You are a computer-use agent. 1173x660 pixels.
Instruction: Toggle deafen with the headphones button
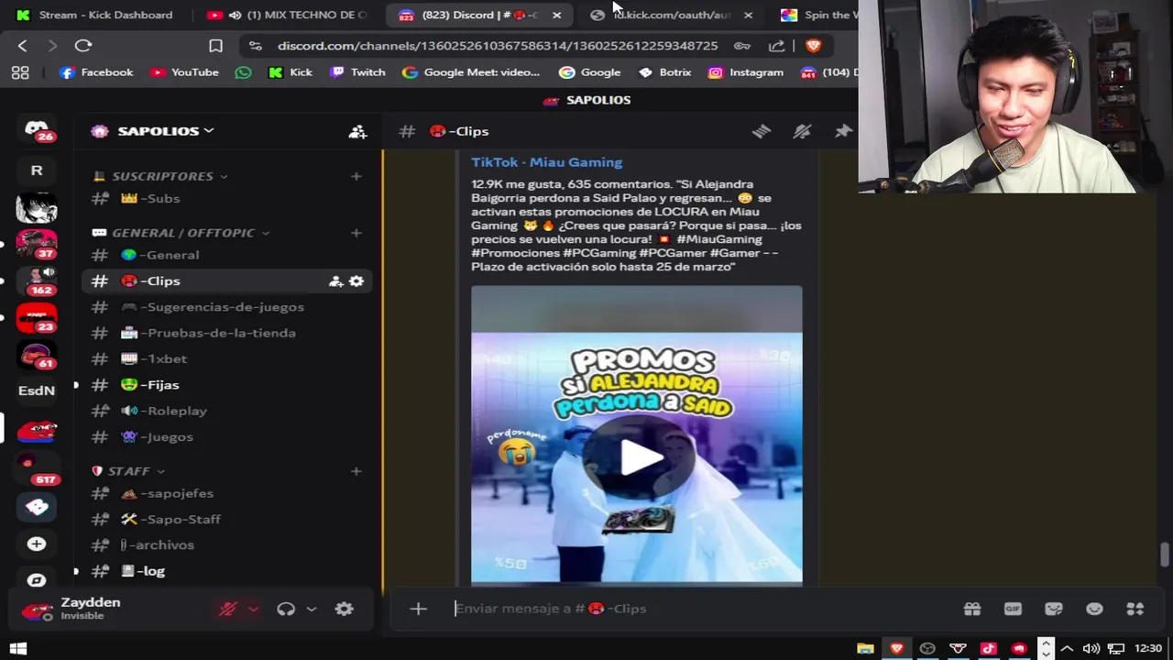[286, 609]
